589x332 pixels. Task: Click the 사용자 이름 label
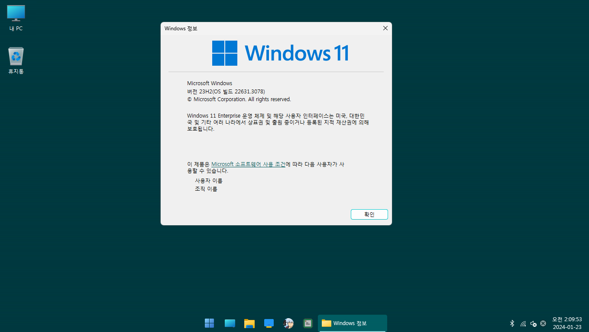[x=209, y=181]
